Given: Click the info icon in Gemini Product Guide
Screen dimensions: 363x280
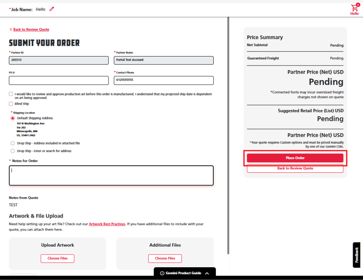Looking at the screenshot, I should point(162,273).
